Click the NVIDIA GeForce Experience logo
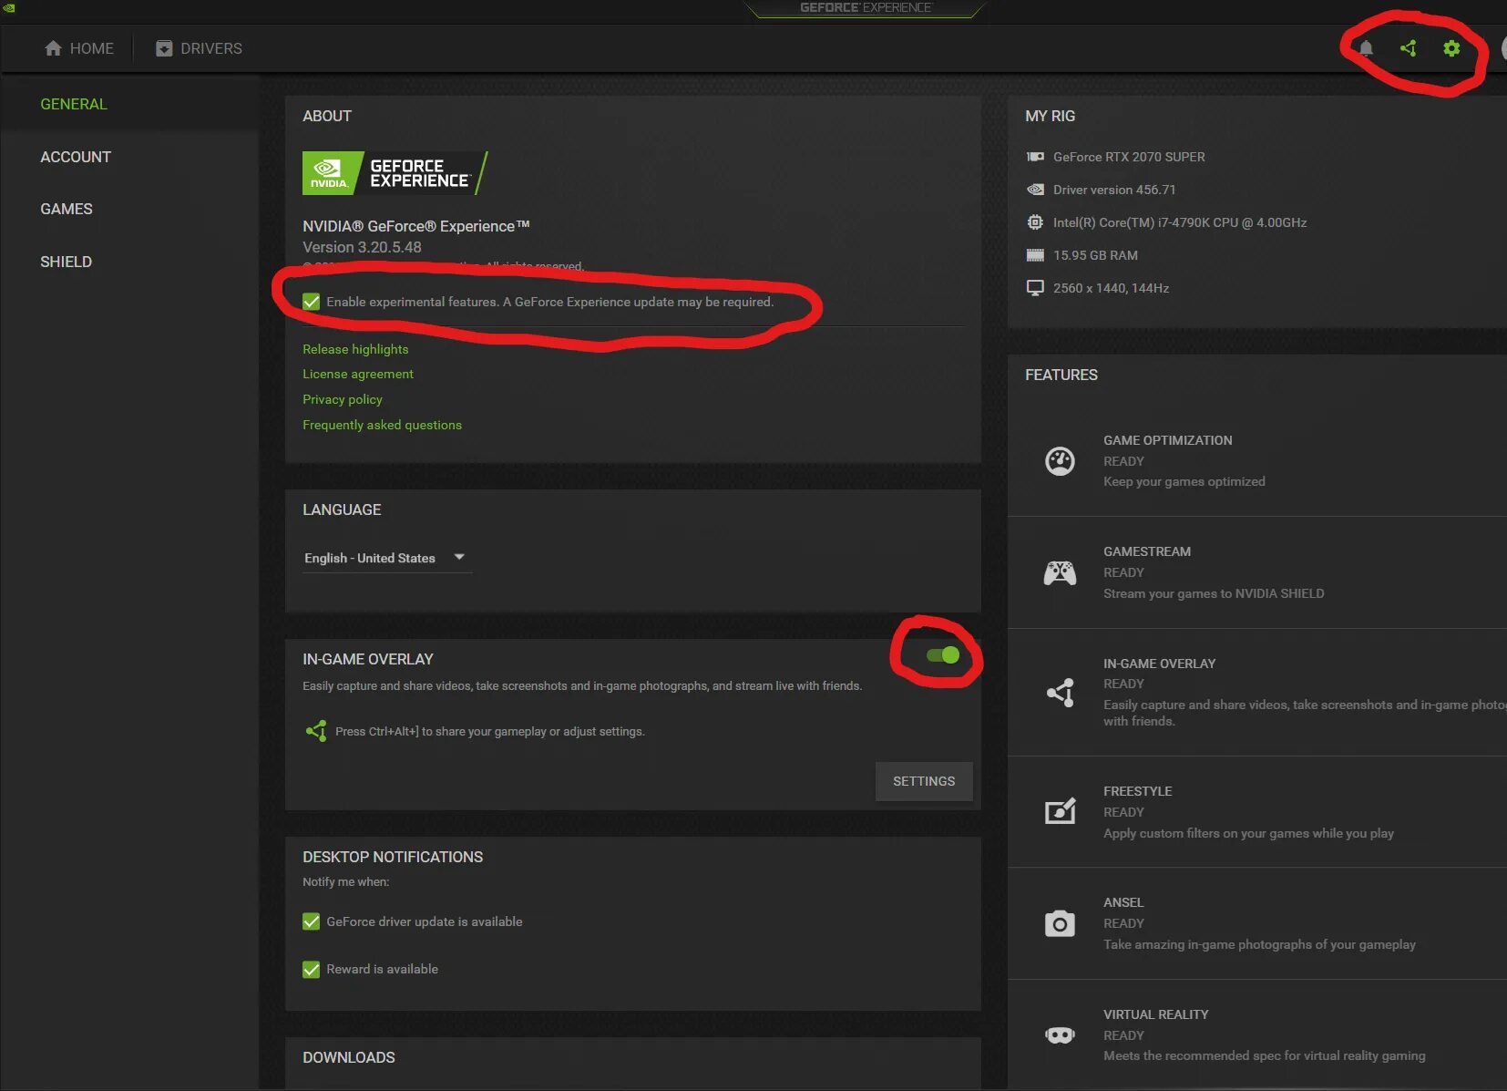 tap(395, 173)
